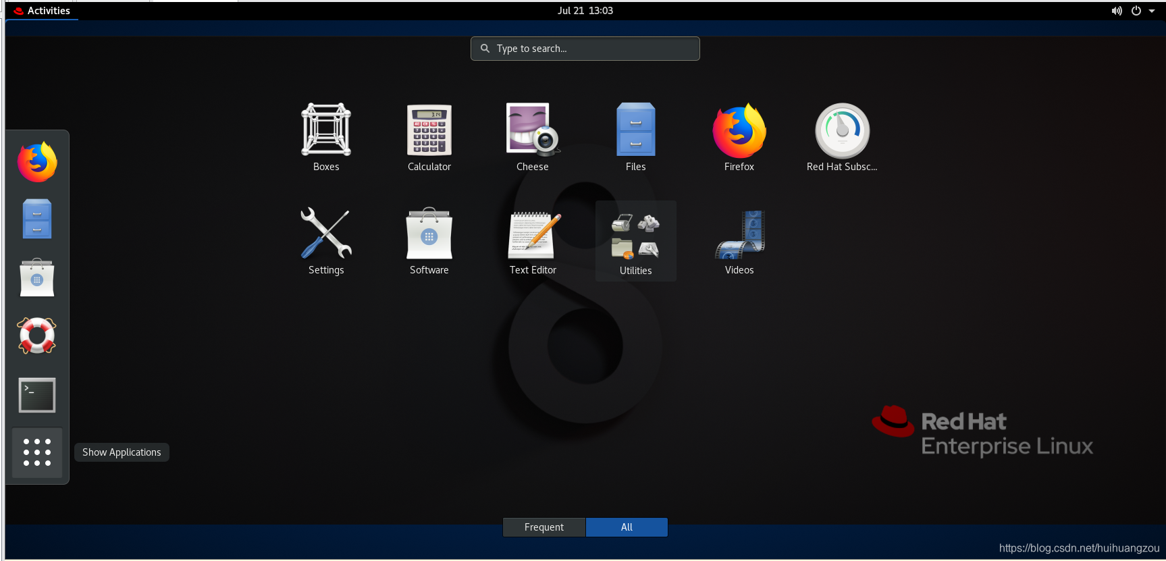Open the Text Editor app
Image resolution: width=1166 pixels, height=561 pixels.
coord(533,241)
